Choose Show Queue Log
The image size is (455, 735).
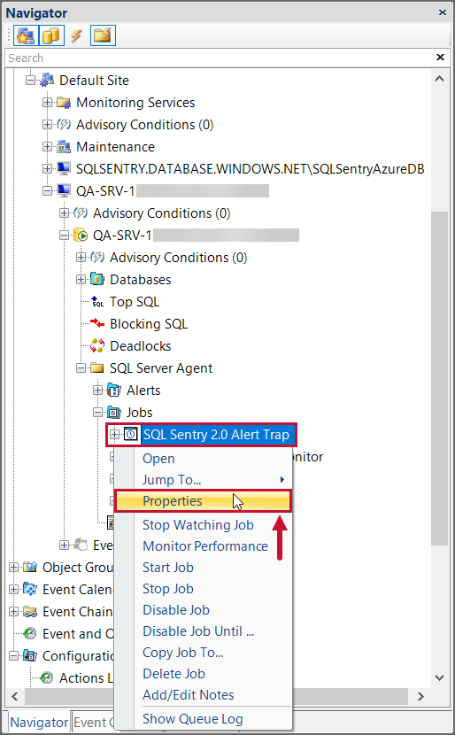(203, 719)
